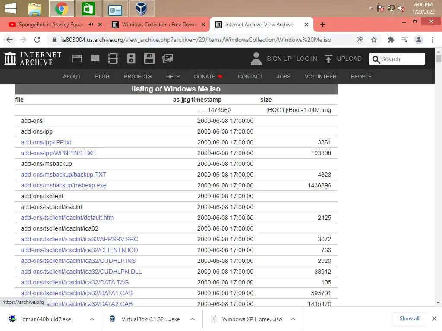The image size is (442, 331).
Task: Open default.htm link under icaclnt
Action: tap(67, 218)
